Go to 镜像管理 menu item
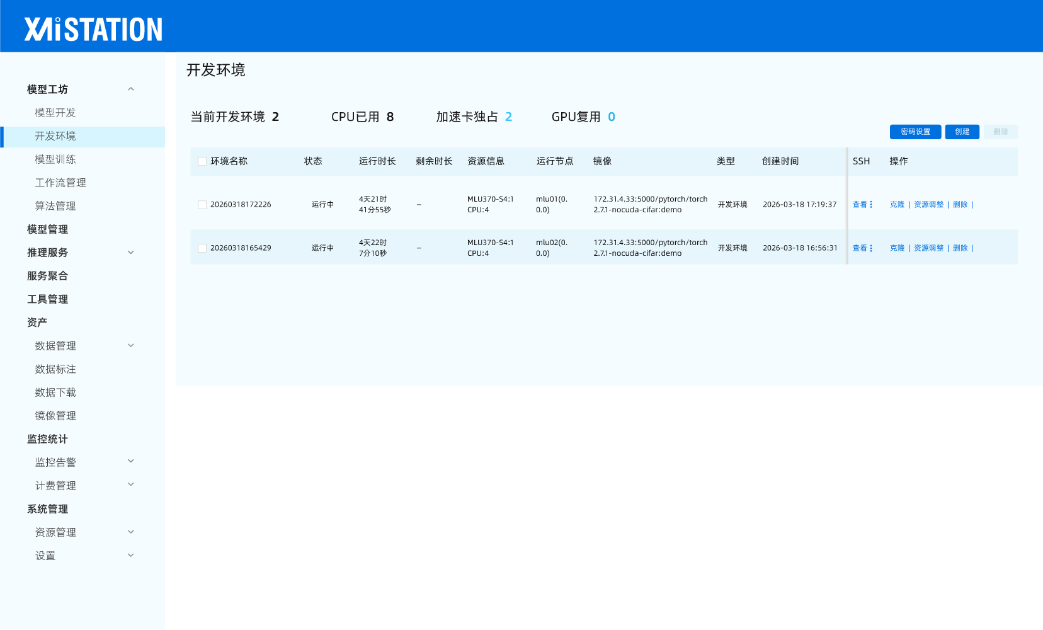The height and width of the screenshot is (630, 1043). pyautogui.click(x=55, y=416)
